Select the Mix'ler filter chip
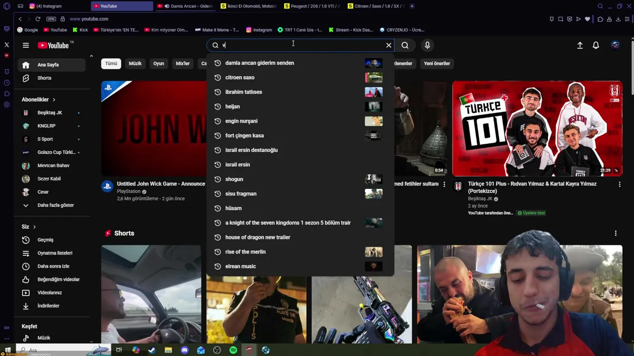Viewport: 634px width, 356px height. [183, 63]
